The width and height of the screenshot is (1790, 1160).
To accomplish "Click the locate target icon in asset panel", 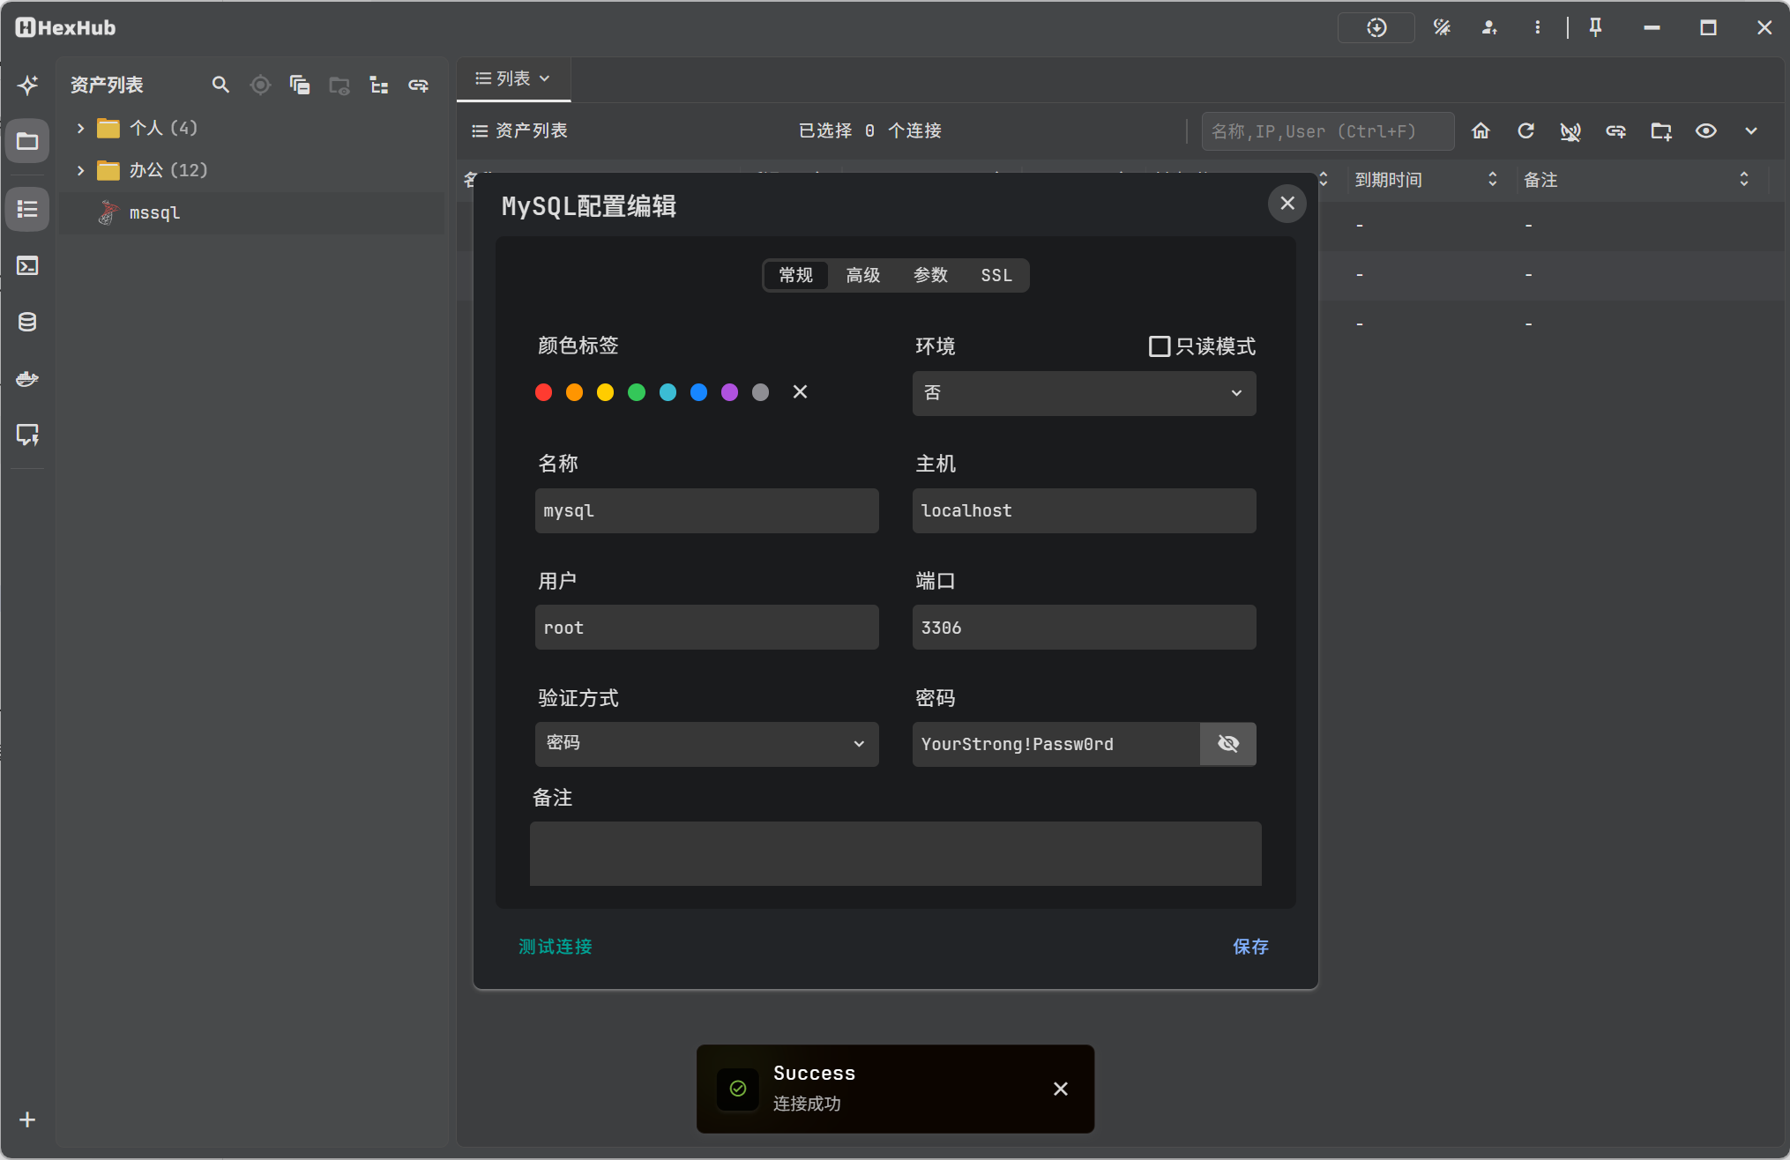I will point(260,85).
